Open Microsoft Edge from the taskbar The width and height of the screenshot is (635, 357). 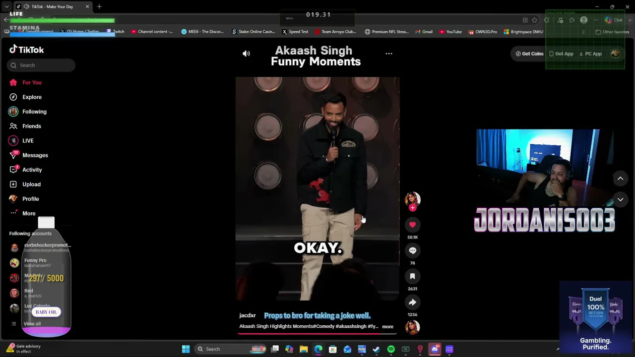(318, 349)
